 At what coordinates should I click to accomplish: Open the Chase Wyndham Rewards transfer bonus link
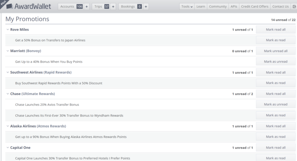pos(69,116)
